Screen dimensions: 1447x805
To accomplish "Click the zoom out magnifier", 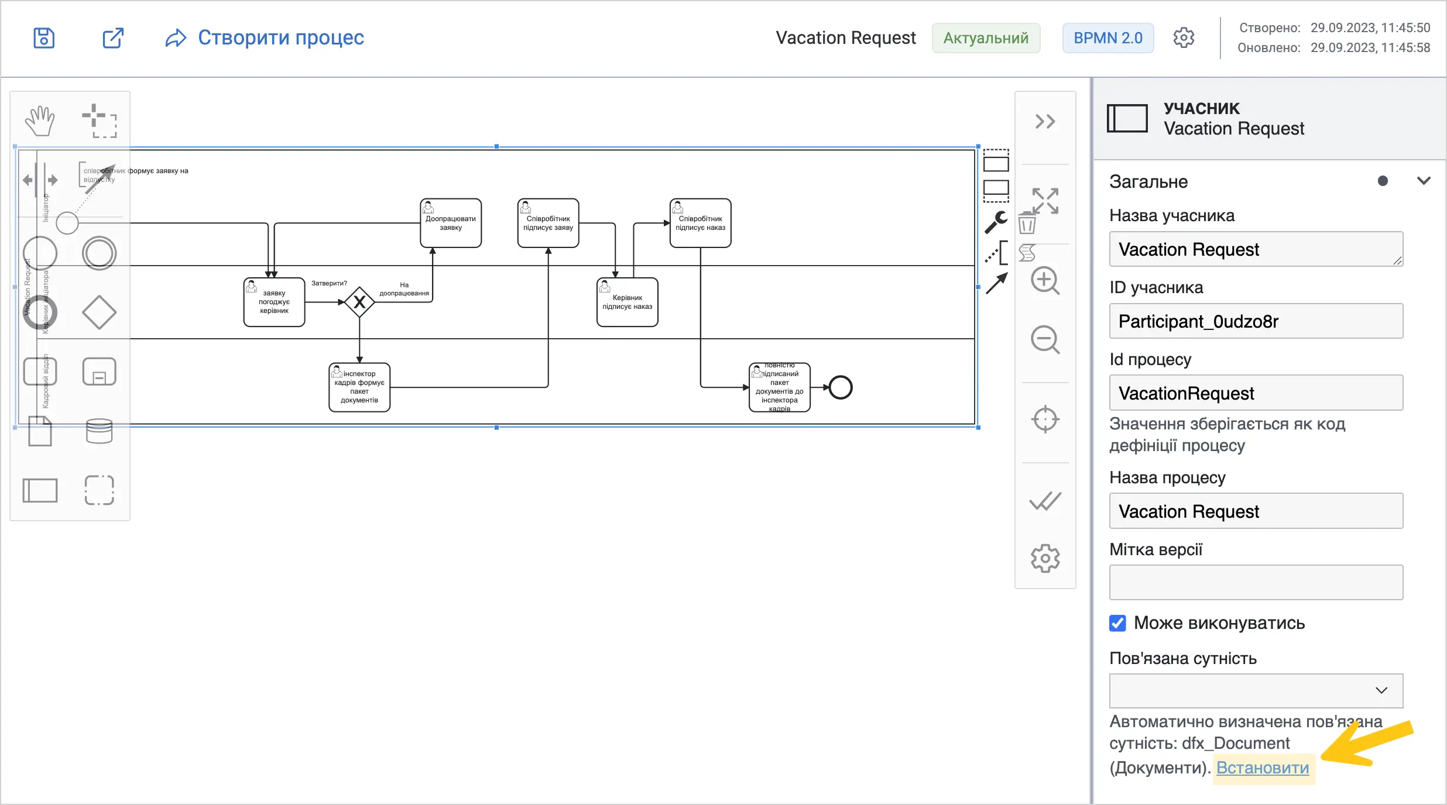I will point(1045,340).
